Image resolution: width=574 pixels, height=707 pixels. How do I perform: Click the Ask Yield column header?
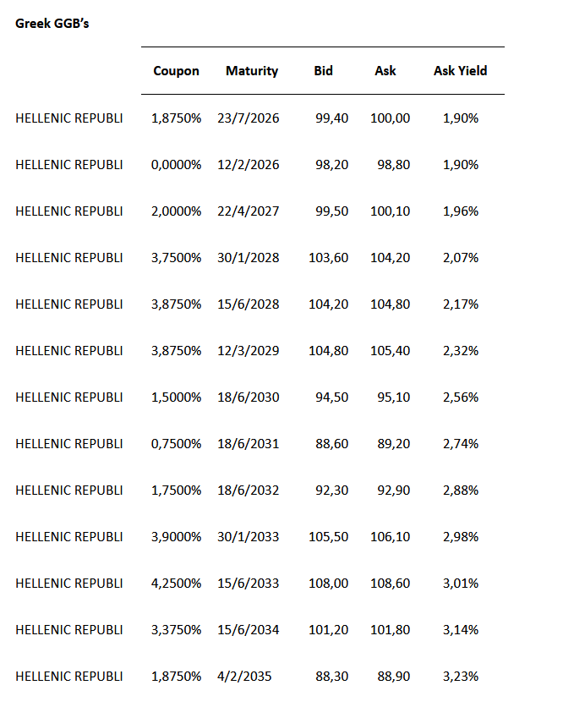pos(460,71)
